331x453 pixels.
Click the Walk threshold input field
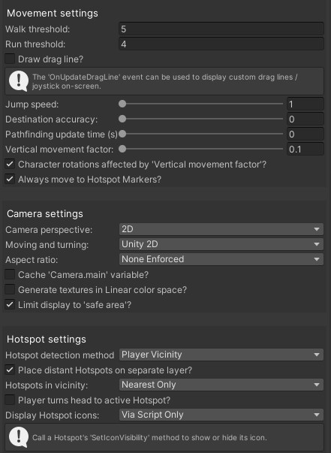click(x=221, y=29)
